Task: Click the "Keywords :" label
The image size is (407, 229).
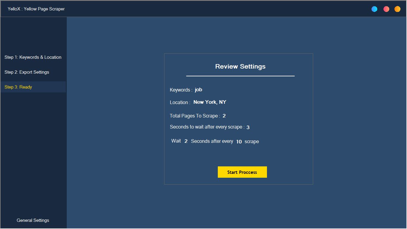Action: click(x=181, y=90)
